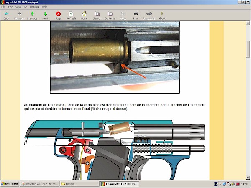Open the Options menu

click(x=35, y=7)
